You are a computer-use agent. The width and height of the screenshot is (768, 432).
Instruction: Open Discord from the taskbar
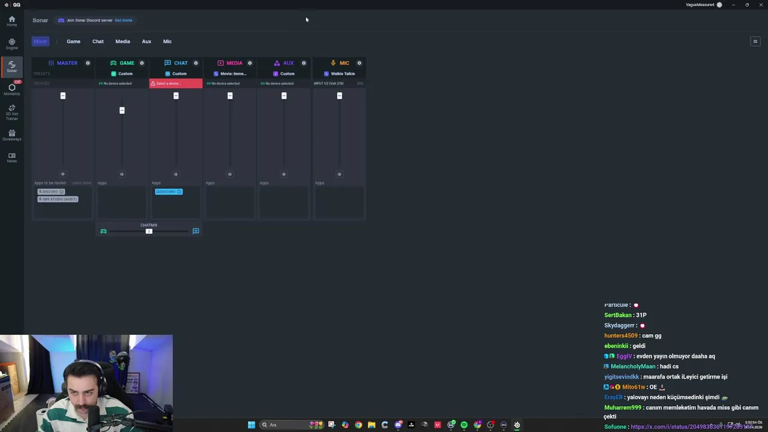(398, 425)
